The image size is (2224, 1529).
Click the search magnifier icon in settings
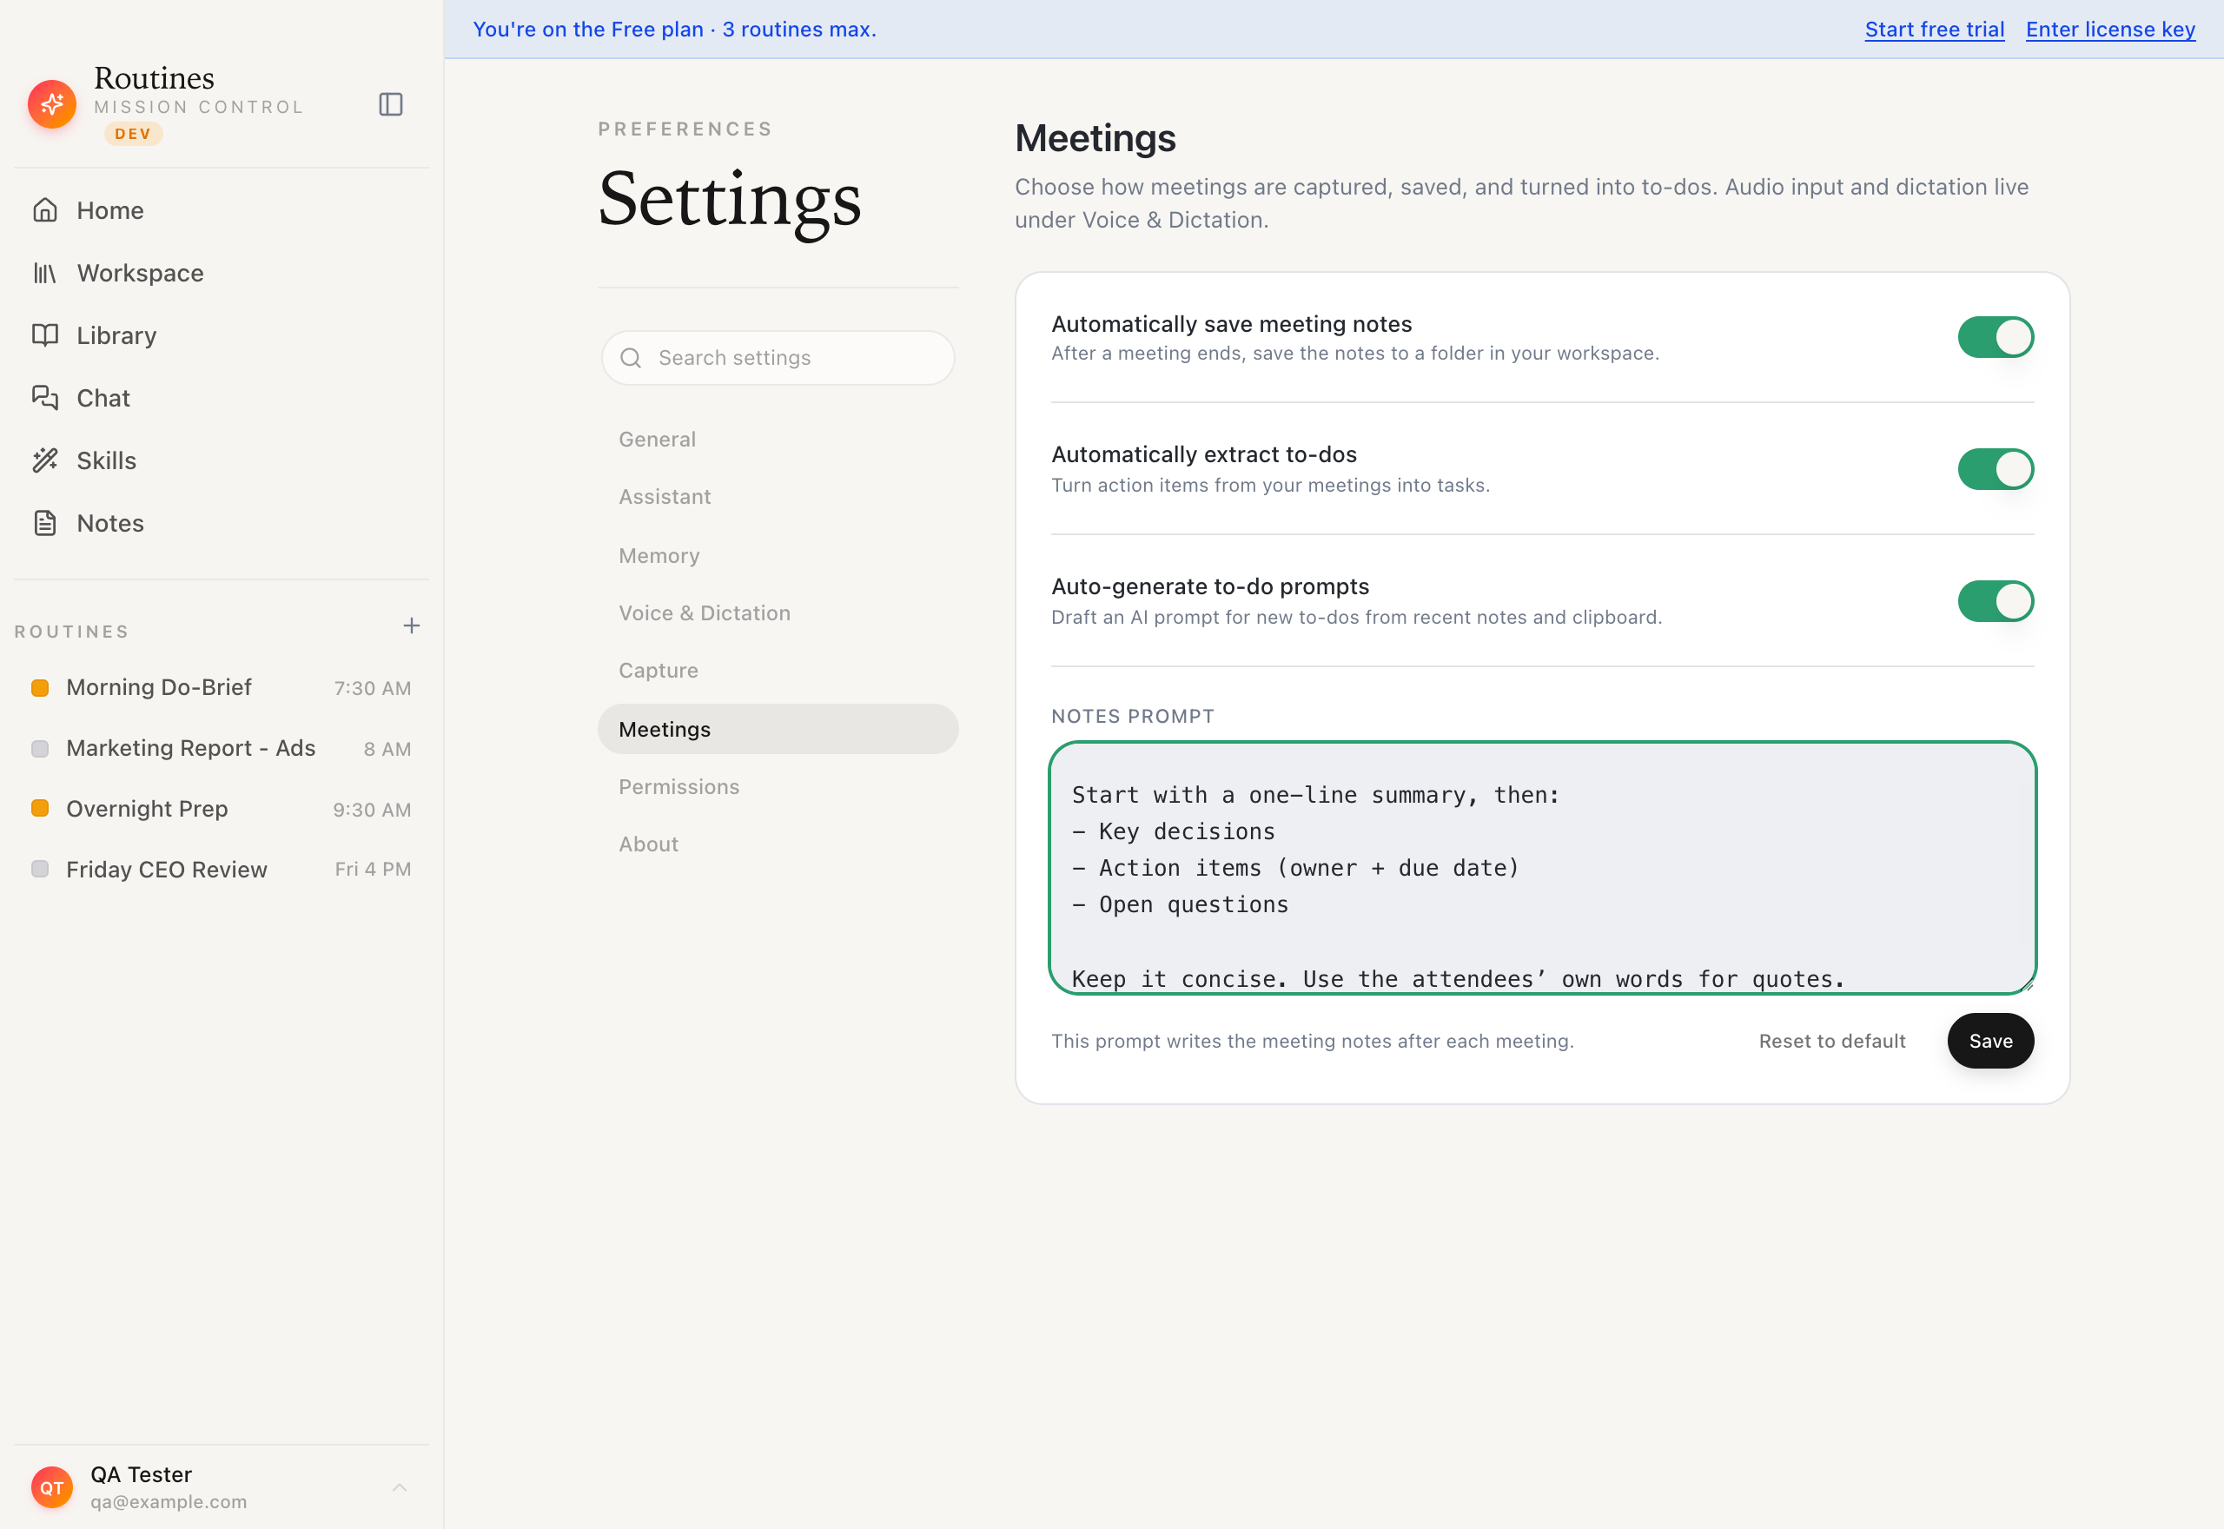pyautogui.click(x=630, y=358)
